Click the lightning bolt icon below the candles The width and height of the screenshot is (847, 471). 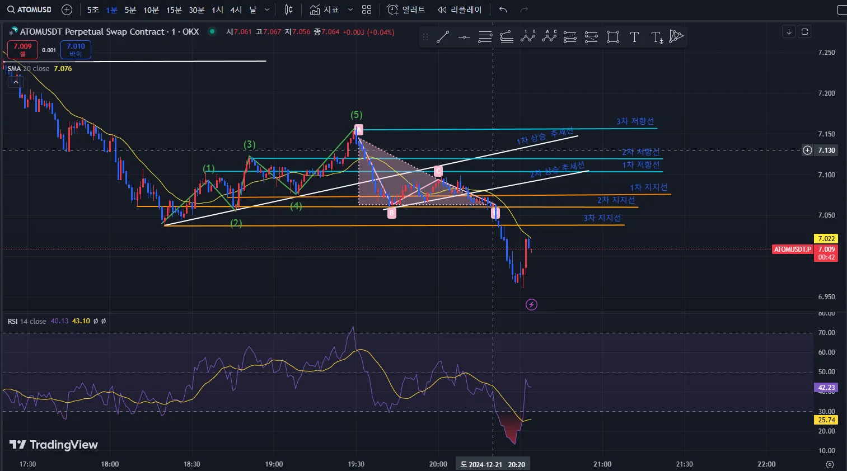click(x=531, y=304)
